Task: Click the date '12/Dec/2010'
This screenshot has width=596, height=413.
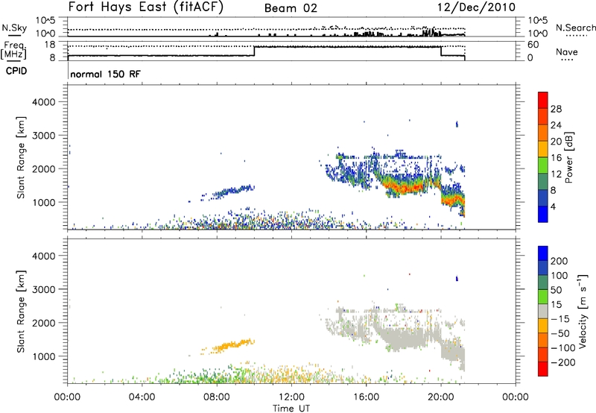Action: coord(476,7)
